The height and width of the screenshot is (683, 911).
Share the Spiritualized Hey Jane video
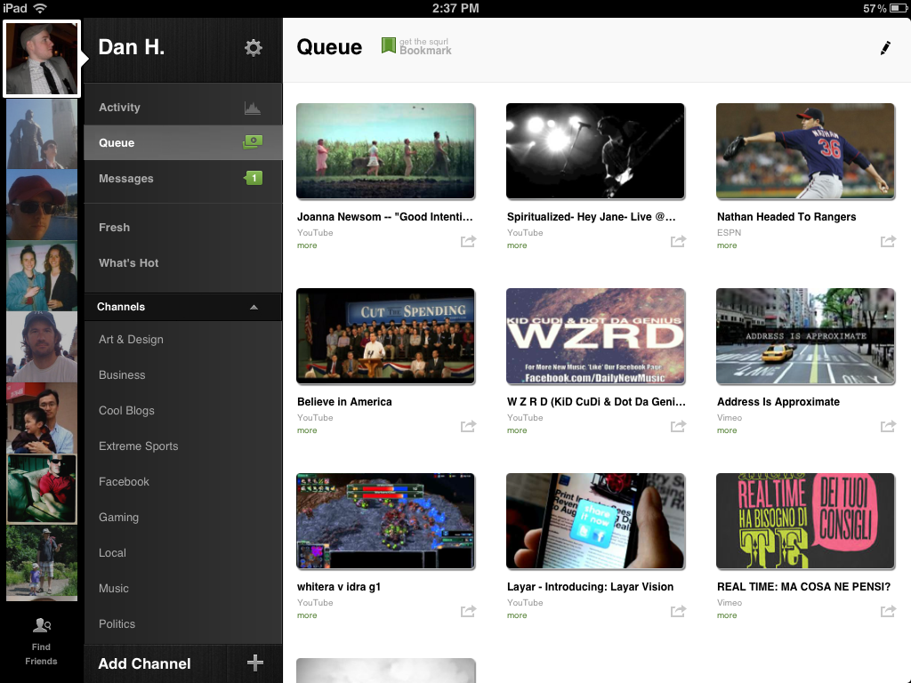point(678,241)
